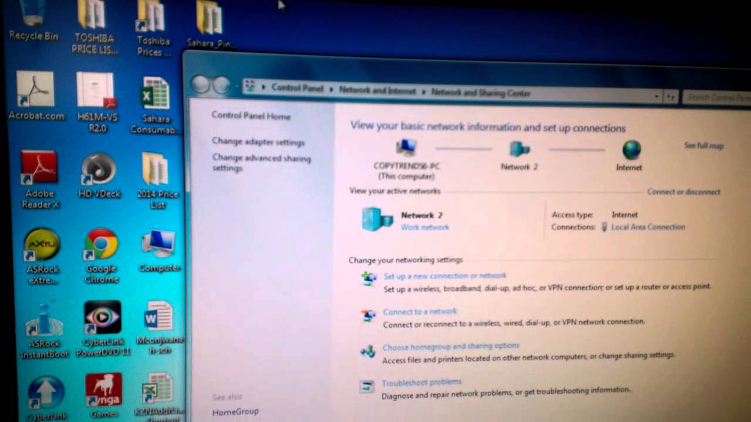751x422 pixels.
Task: Click Connect or disconnect link
Action: click(x=684, y=192)
